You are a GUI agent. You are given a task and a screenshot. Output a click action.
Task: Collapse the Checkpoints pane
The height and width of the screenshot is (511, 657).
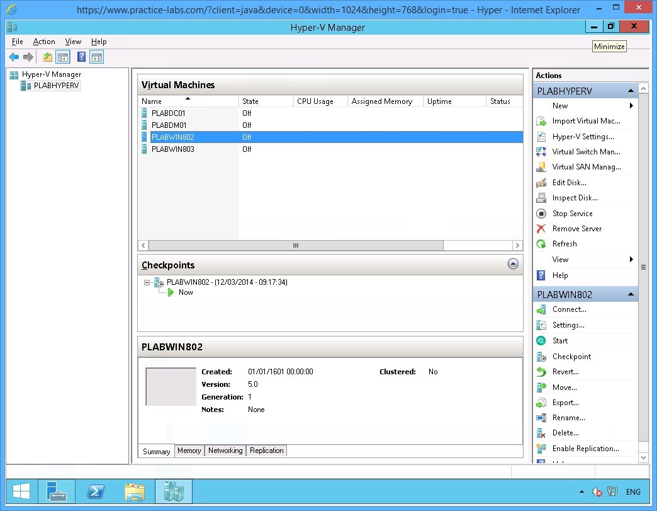[513, 264]
